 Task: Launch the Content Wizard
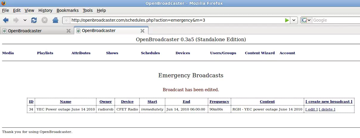pyautogui.click(x=260, y=53)
